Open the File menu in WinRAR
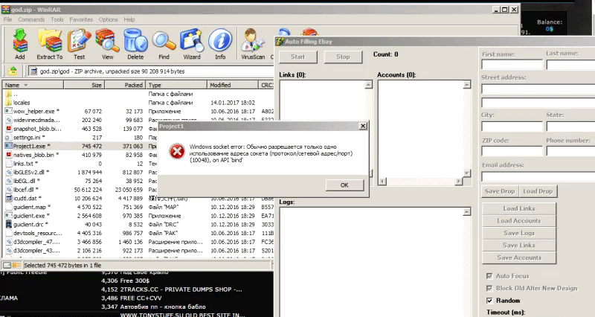 click(x=7, y=19)
